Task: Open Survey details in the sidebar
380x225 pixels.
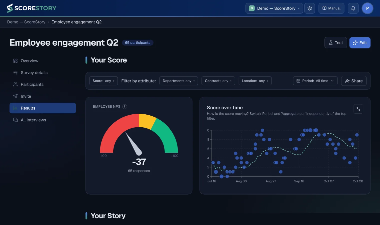Action: point(43,73)
